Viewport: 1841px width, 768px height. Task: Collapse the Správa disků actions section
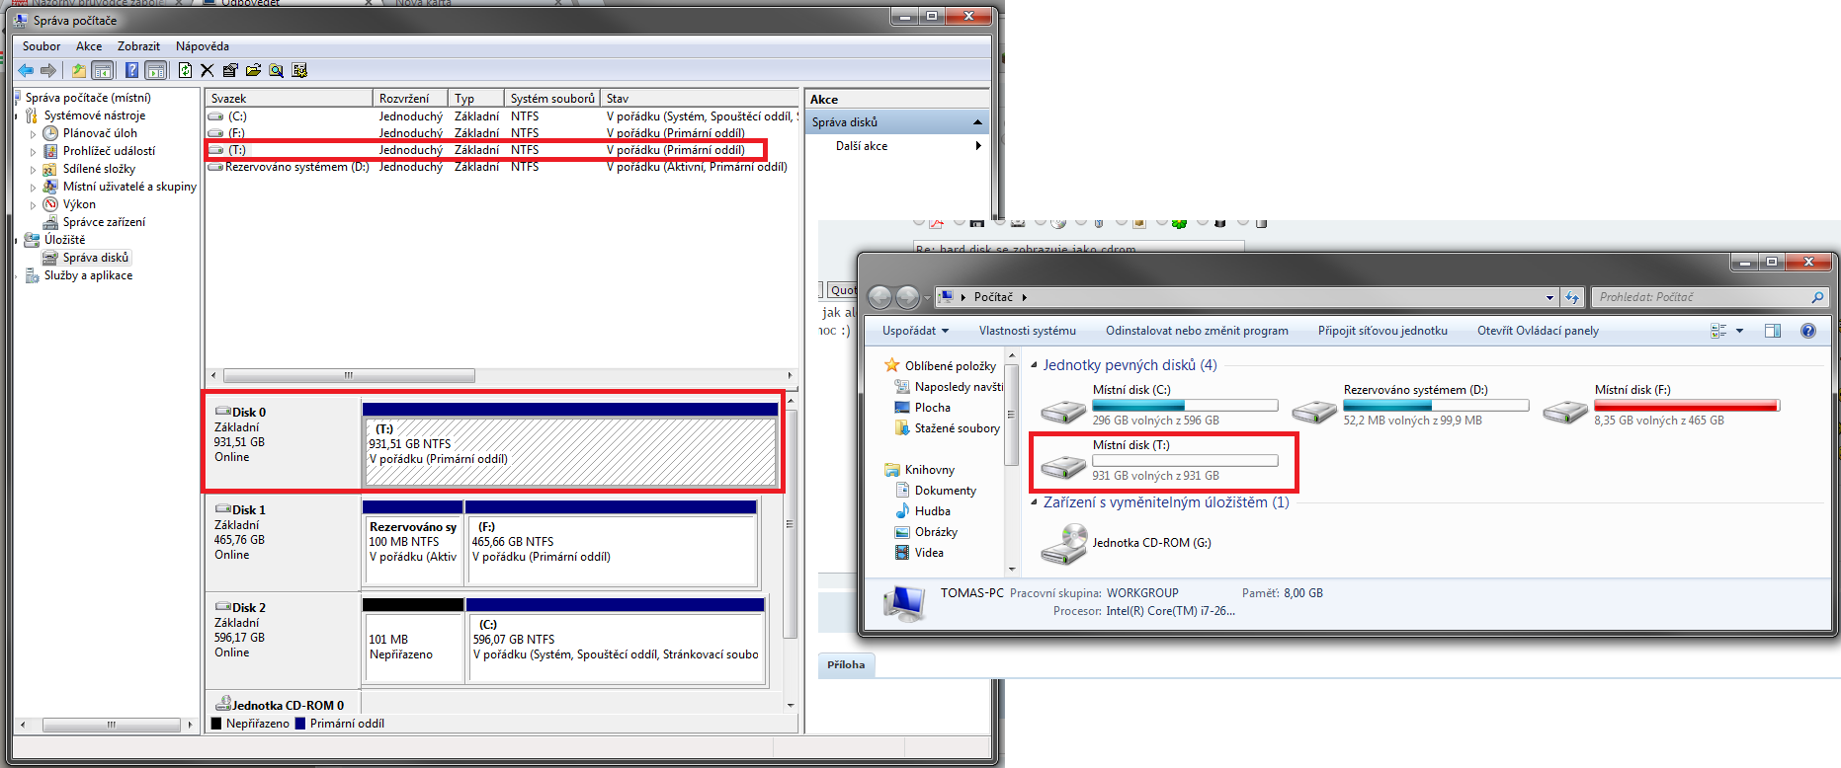[x=978, y=122]
